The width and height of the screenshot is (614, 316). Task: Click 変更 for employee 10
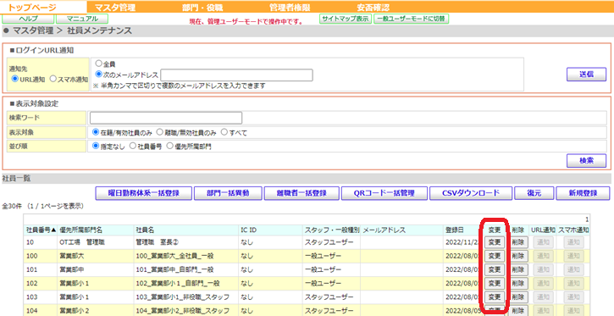495,242
